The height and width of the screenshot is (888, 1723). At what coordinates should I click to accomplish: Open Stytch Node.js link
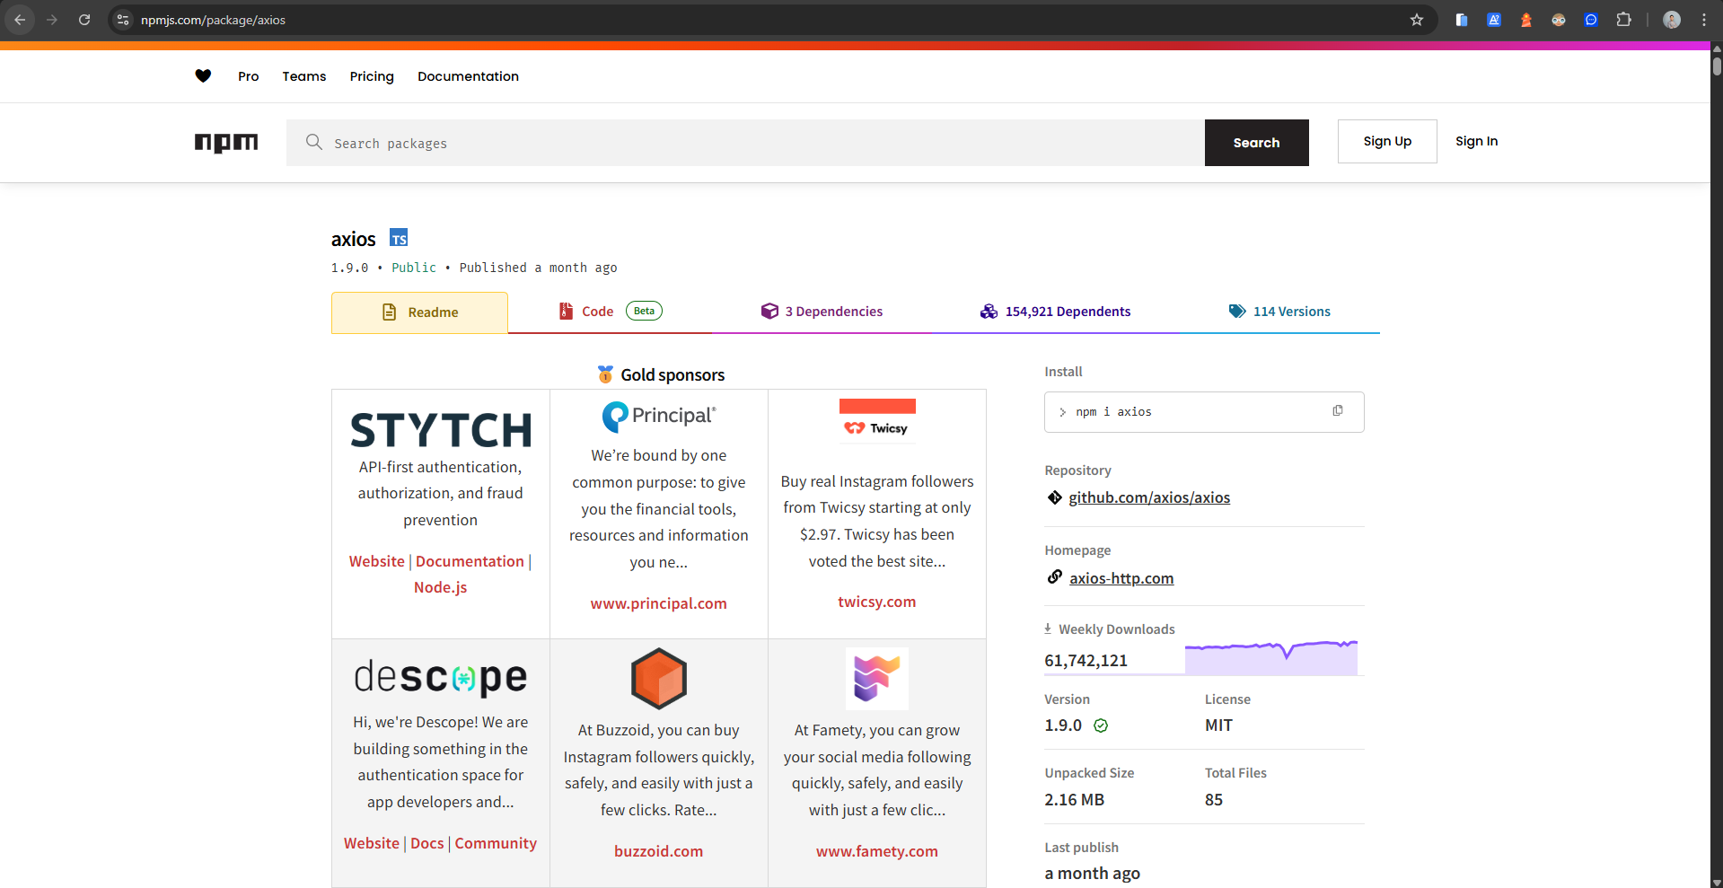[441, 587]
